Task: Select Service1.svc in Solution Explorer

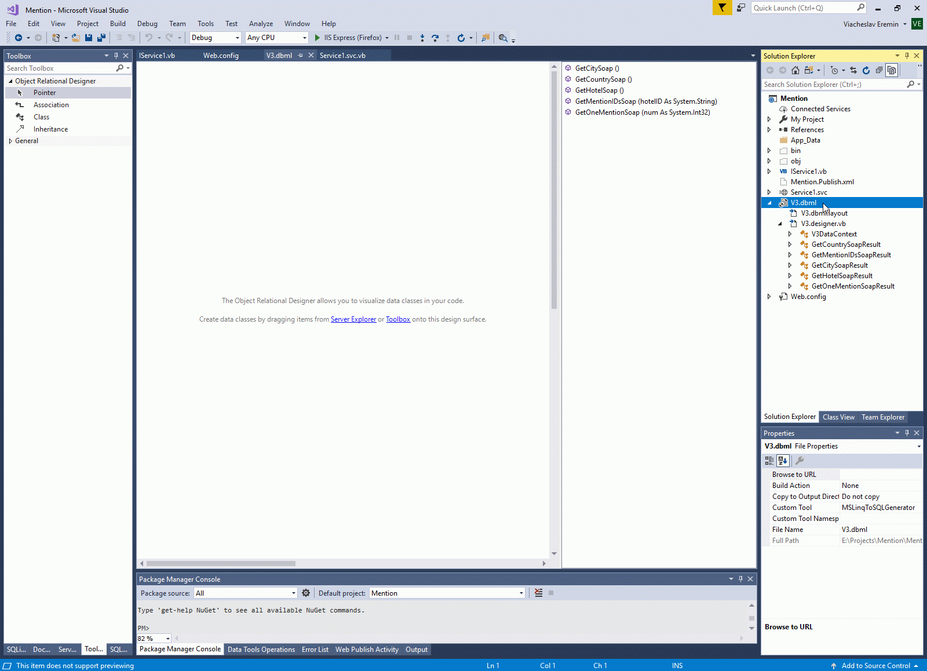Action: coord(809,192)
